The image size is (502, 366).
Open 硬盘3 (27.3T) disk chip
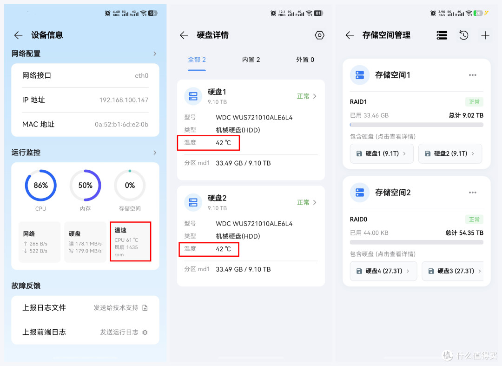(453, 271)
